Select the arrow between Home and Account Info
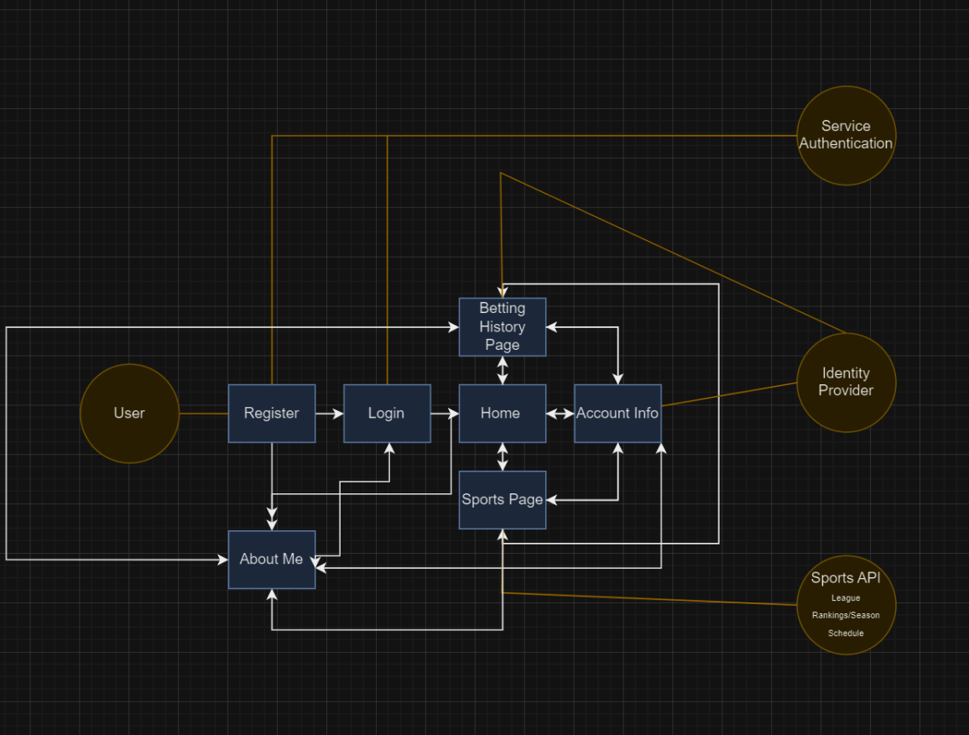 (x=560, y=413)
